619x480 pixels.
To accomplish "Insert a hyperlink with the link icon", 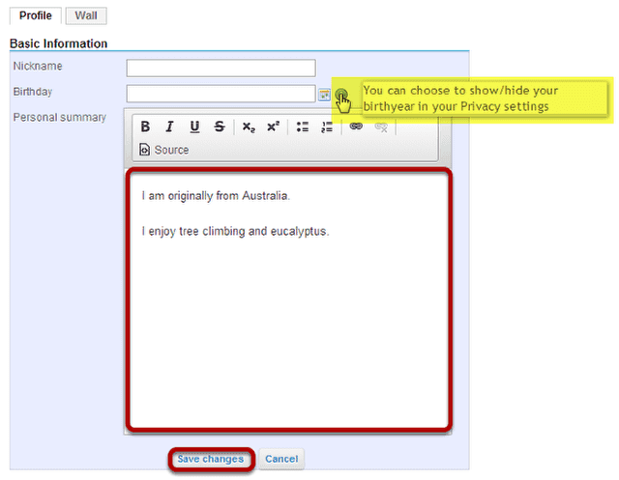I will click(356, 127).
